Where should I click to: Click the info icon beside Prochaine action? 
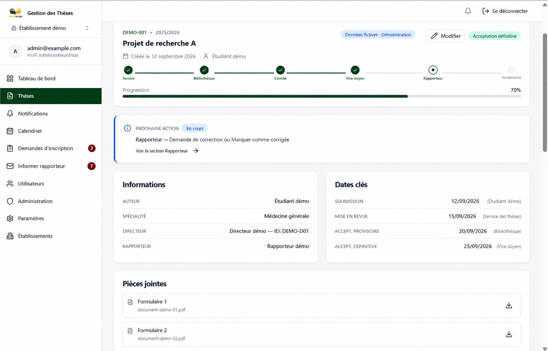tap(127, 128)
